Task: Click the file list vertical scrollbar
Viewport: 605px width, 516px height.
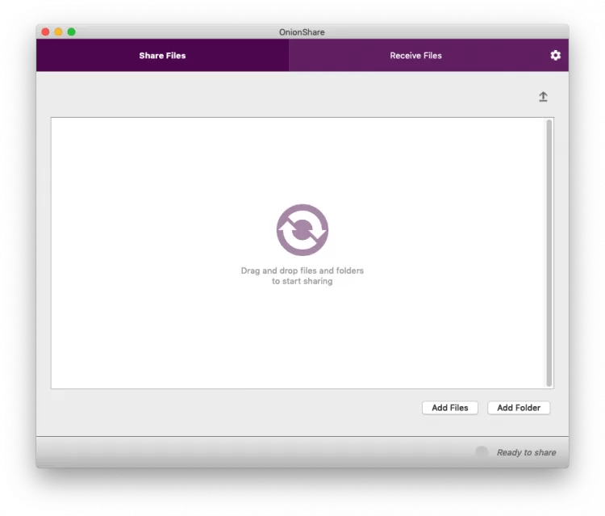Action: point(549,253)
